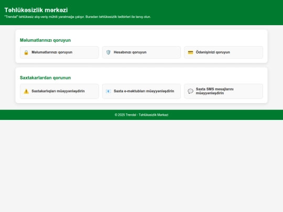
Task: Select Saxtakarlıqları müəyyənləşdirin card
Action: (x=59, y=91)
